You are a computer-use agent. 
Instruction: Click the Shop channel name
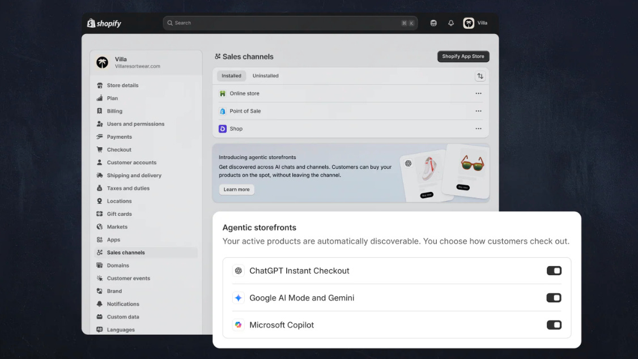236,129
